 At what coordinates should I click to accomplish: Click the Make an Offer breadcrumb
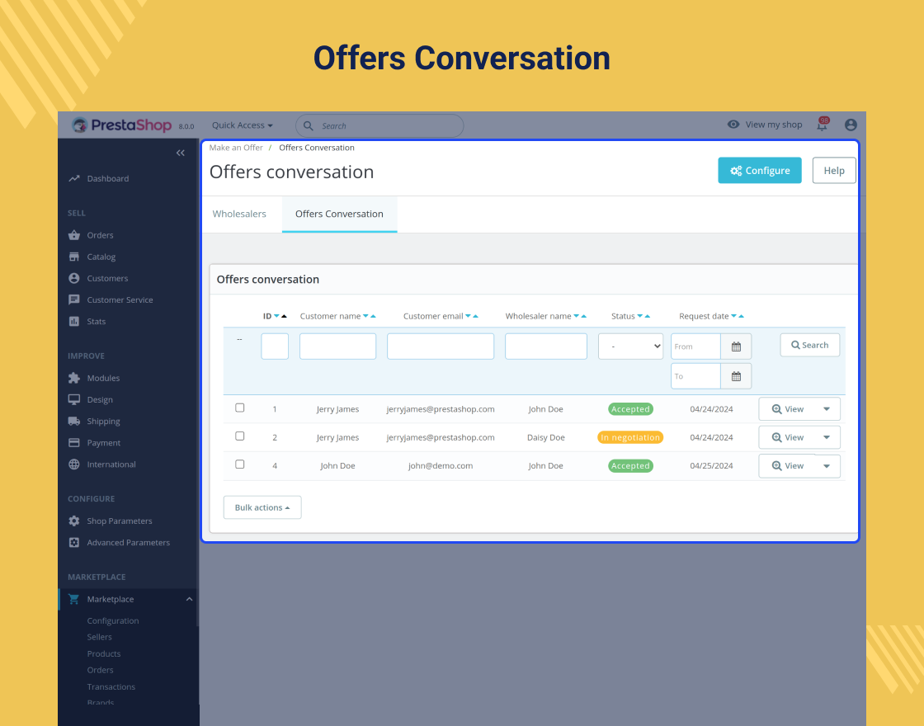[236, 148]
